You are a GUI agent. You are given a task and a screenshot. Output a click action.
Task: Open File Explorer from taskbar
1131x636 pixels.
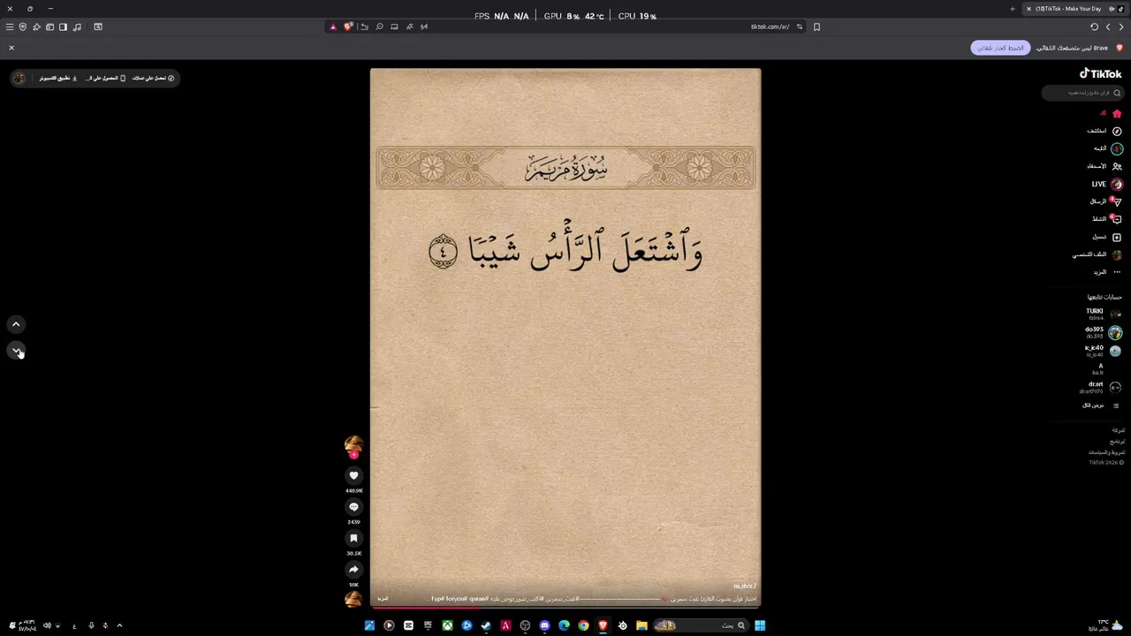[641, 625]
